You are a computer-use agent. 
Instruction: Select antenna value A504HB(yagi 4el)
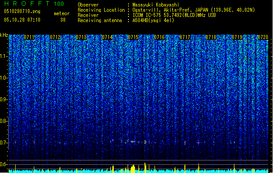click(x=153, y=20)
